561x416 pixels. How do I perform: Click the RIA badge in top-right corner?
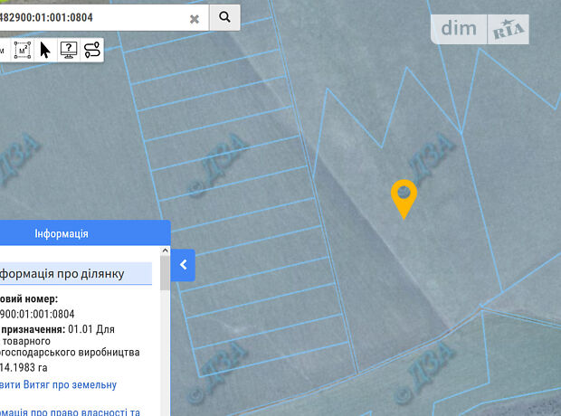tap(509, 30)
